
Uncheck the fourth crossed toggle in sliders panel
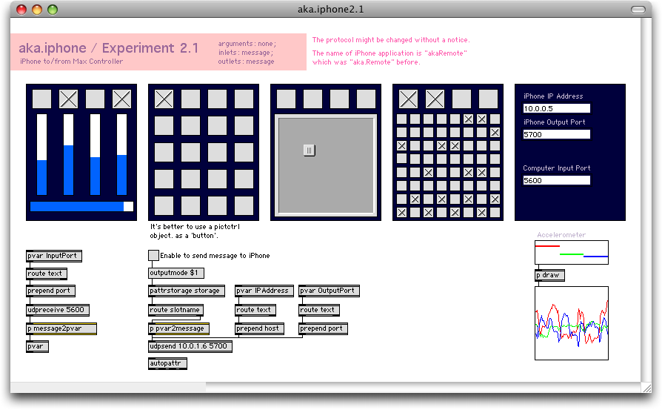pos(121,99)
